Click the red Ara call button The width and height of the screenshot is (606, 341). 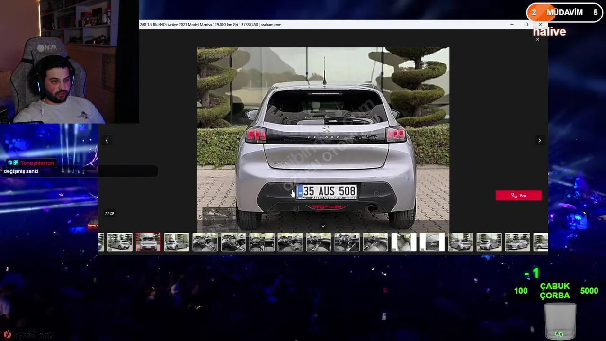coord(518,195)
